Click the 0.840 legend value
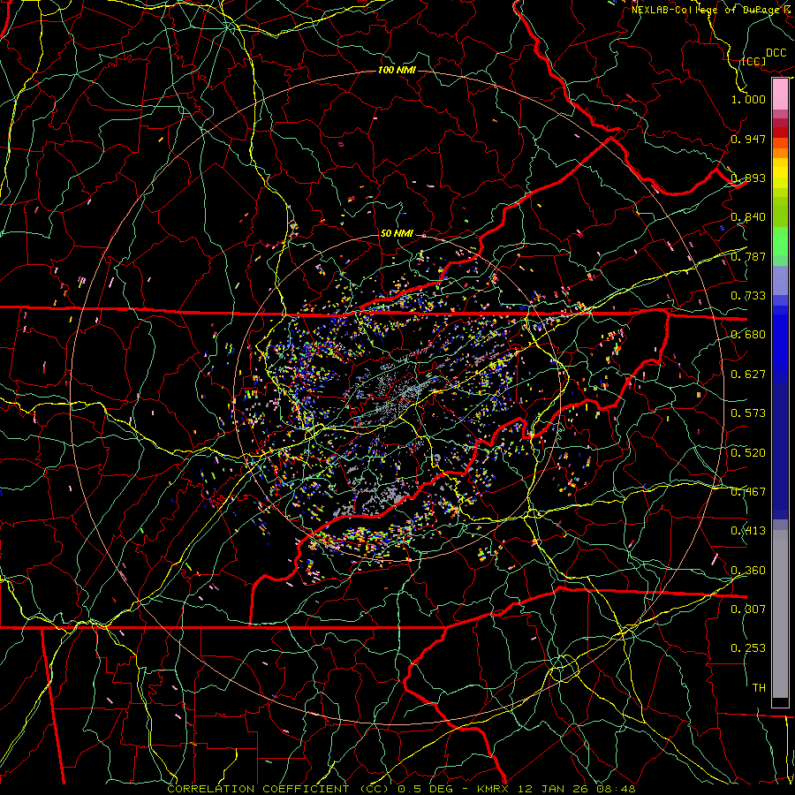This screenshot has width=795, height=795. 748,217
